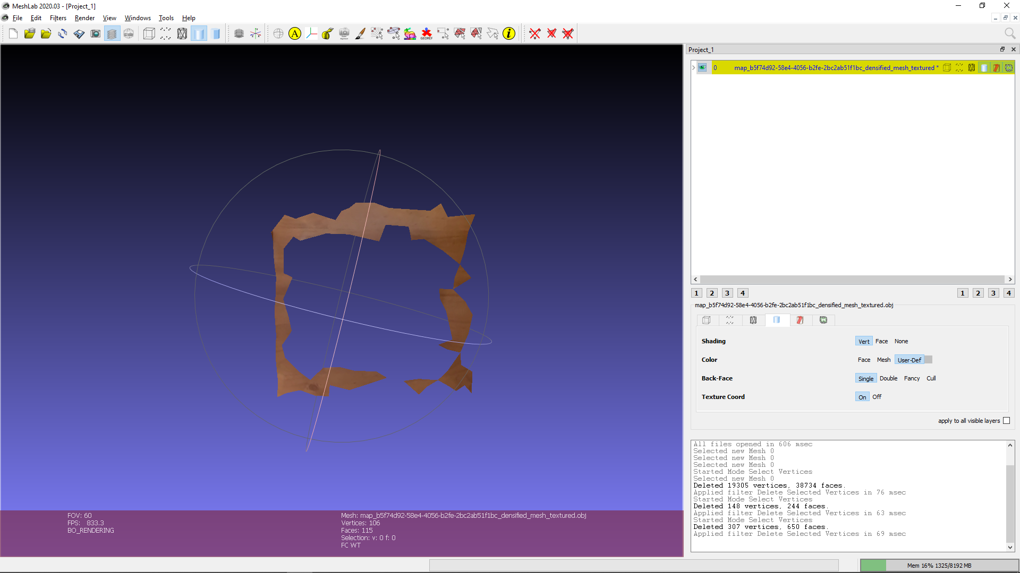Toggle shading mode to Face
Viewport: 1020px width, 573px height.
click(x=881, y=341)
